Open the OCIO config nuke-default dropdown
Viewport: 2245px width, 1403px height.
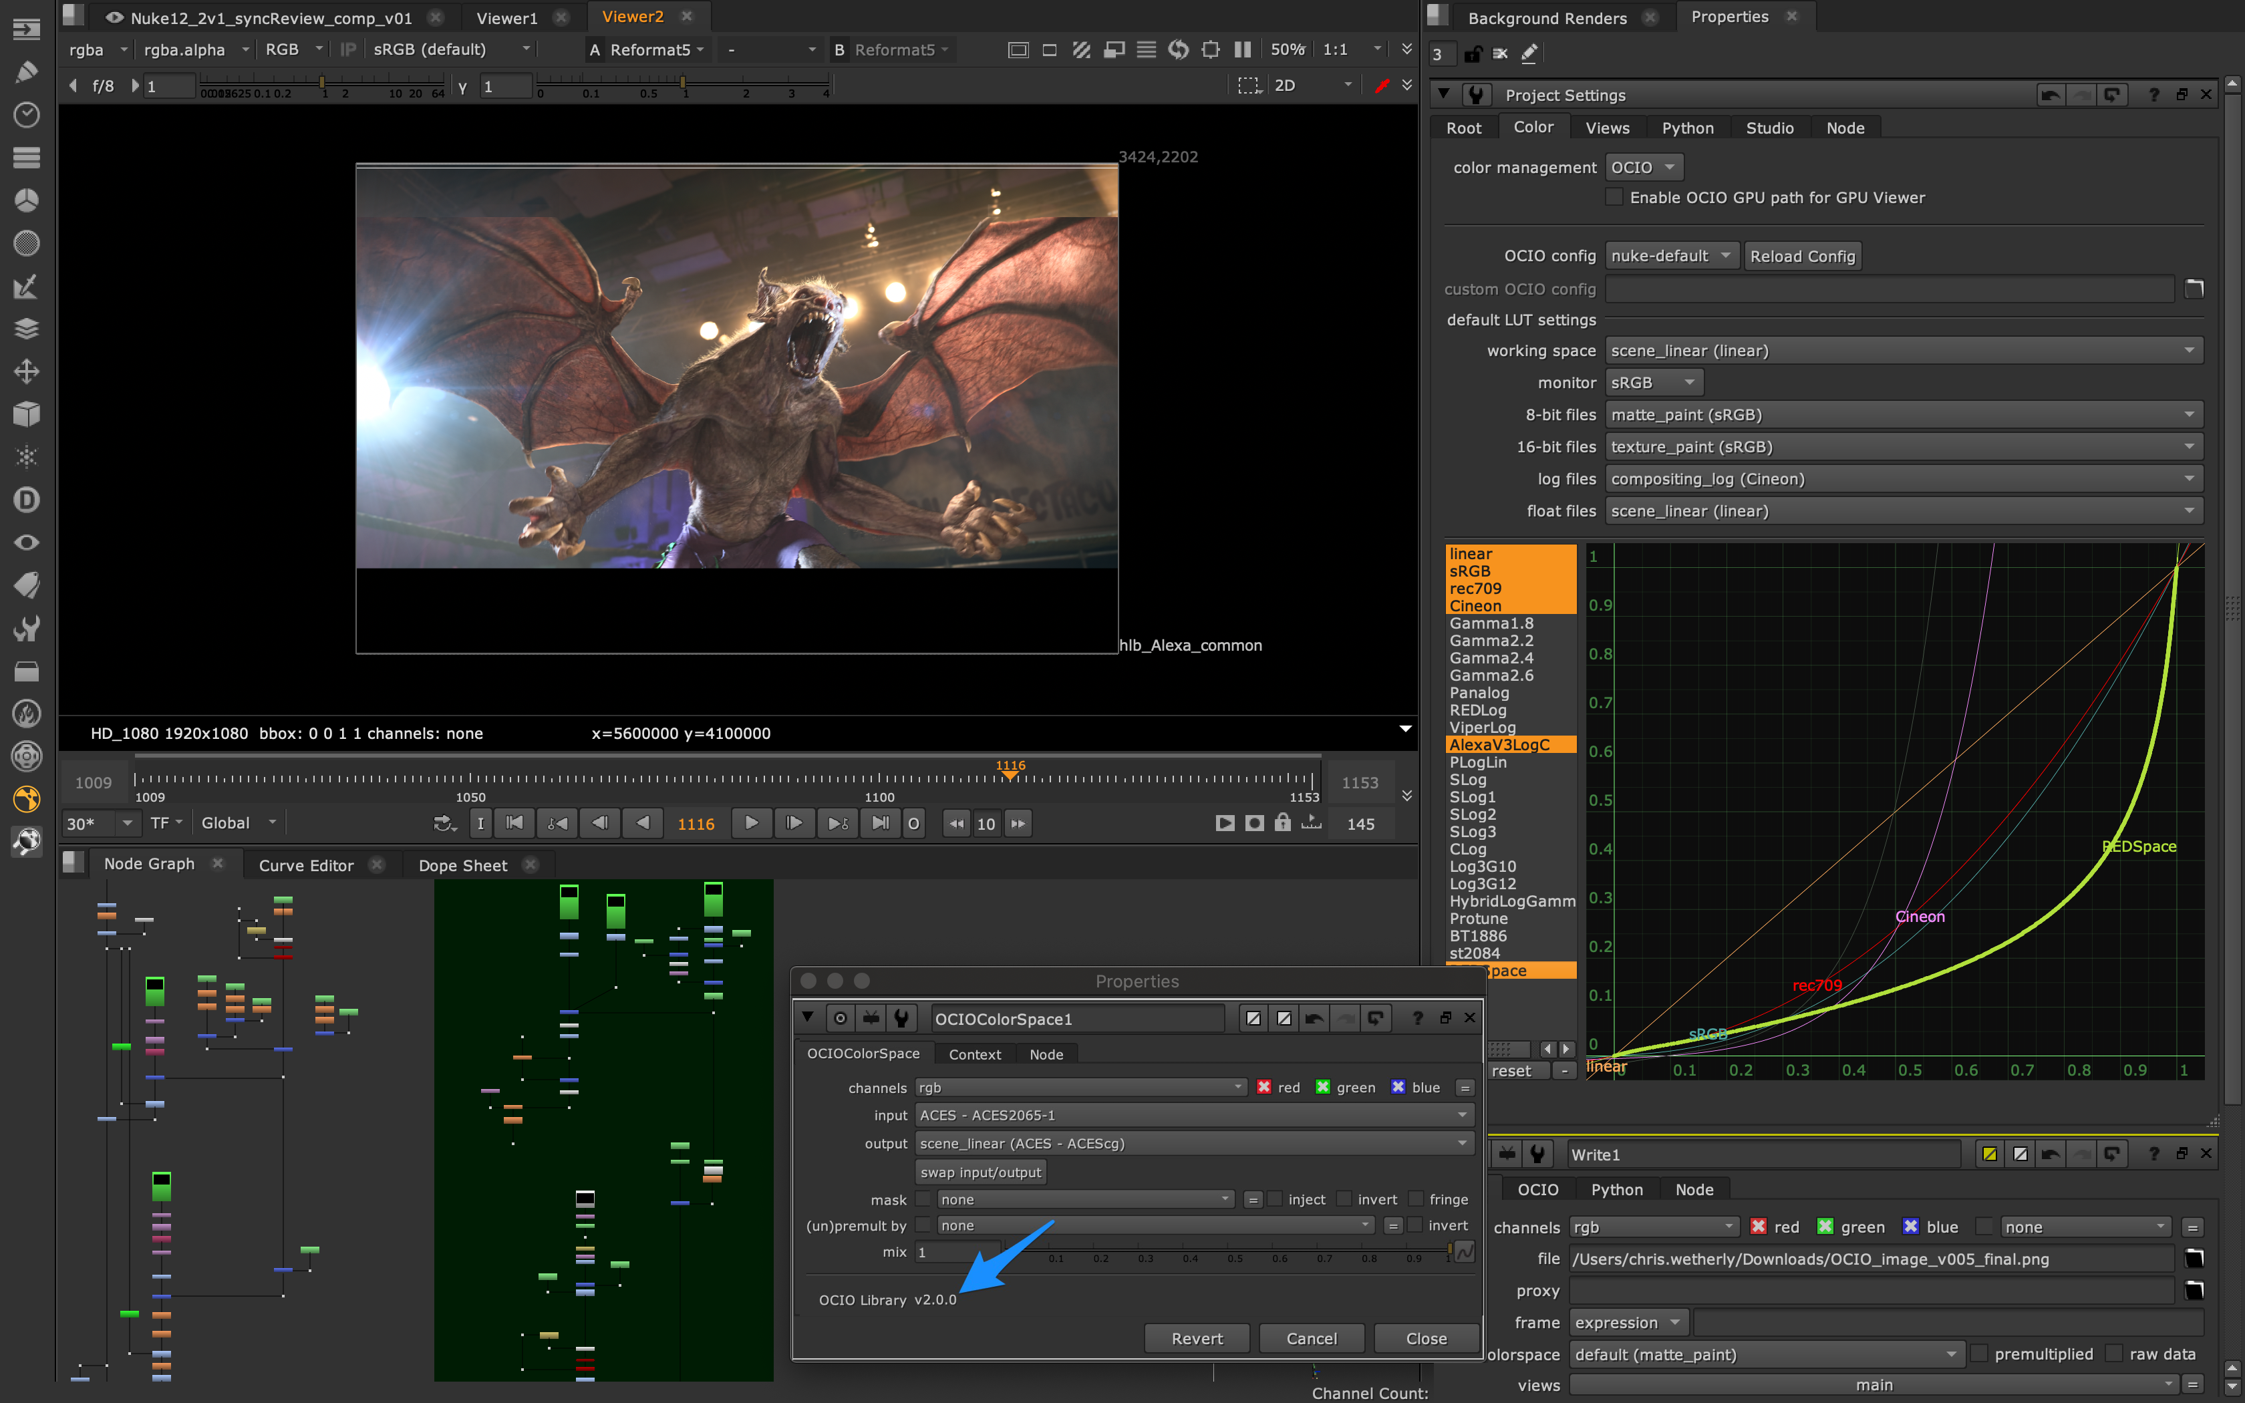1670,256
